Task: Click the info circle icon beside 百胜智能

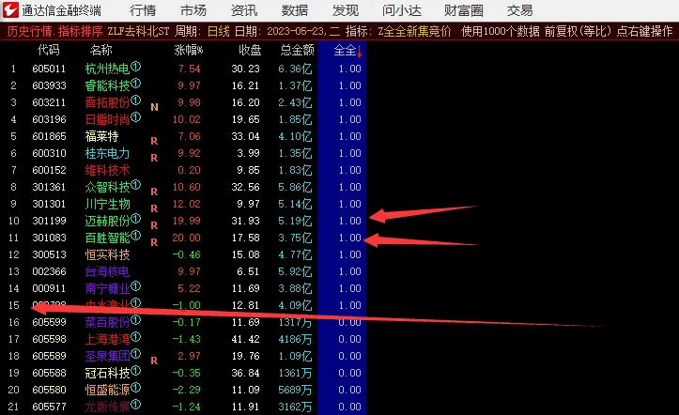Action: (x=136, y=236)
